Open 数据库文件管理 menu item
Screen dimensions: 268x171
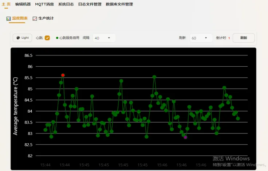click(x=119, y=4)
